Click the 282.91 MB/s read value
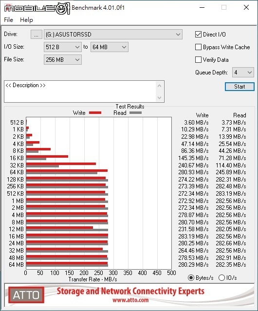This screenshot has height=311, width=258. point(231,258)
